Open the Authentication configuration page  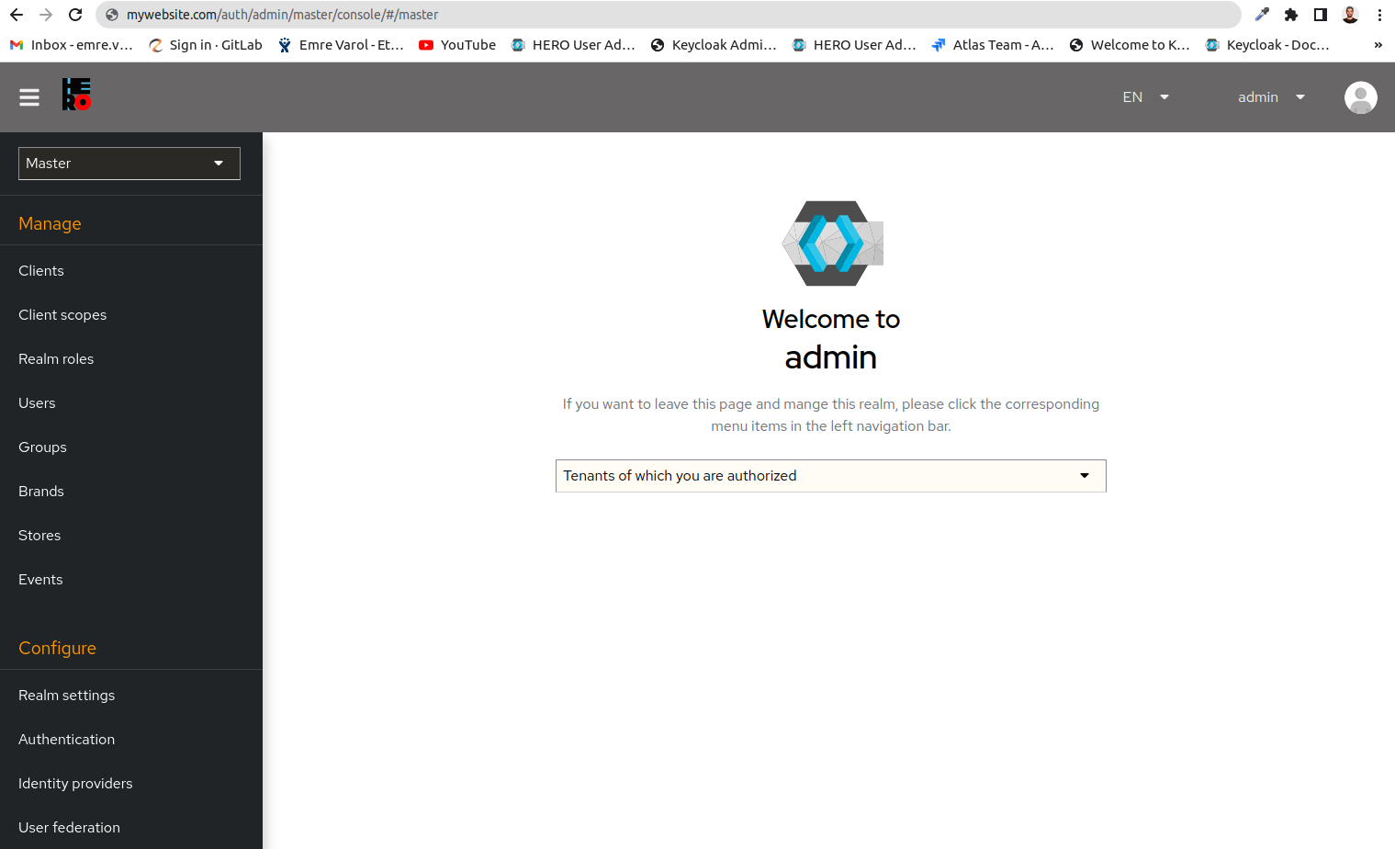(66, 739)
